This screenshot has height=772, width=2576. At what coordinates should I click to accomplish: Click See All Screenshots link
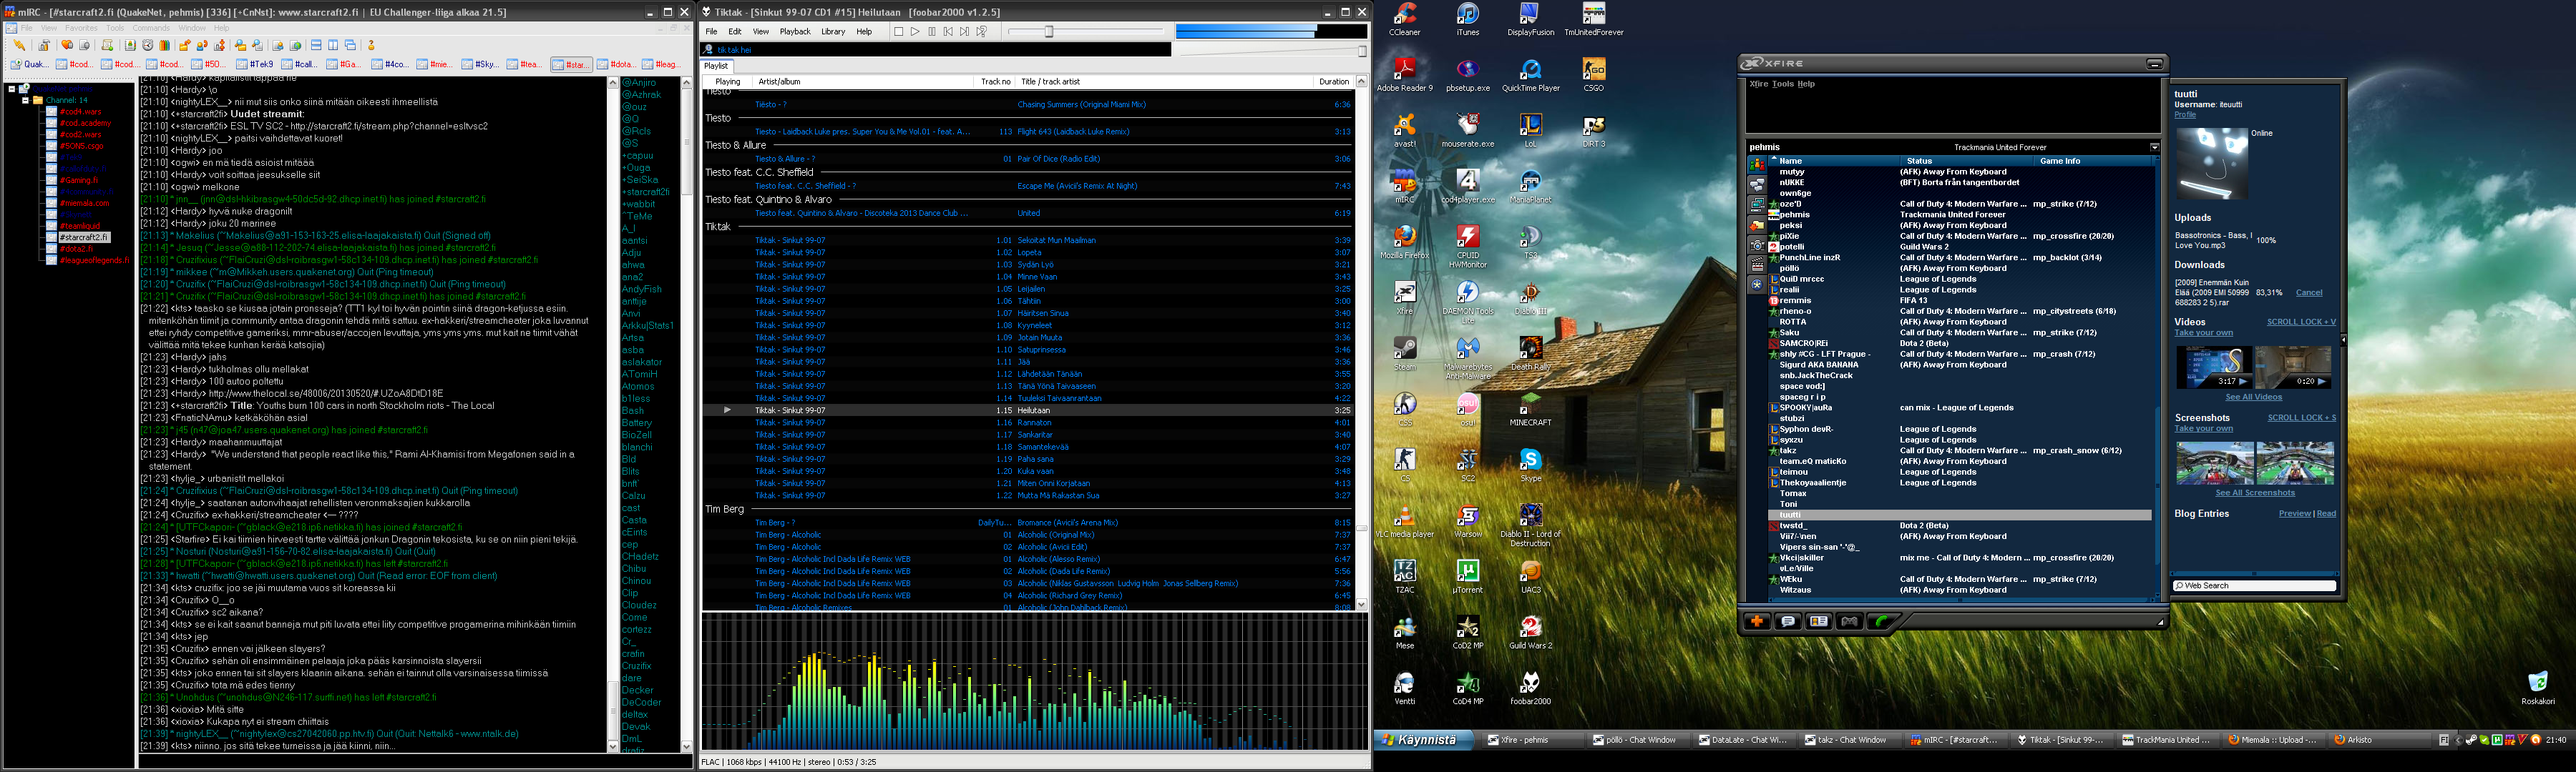2255,493
